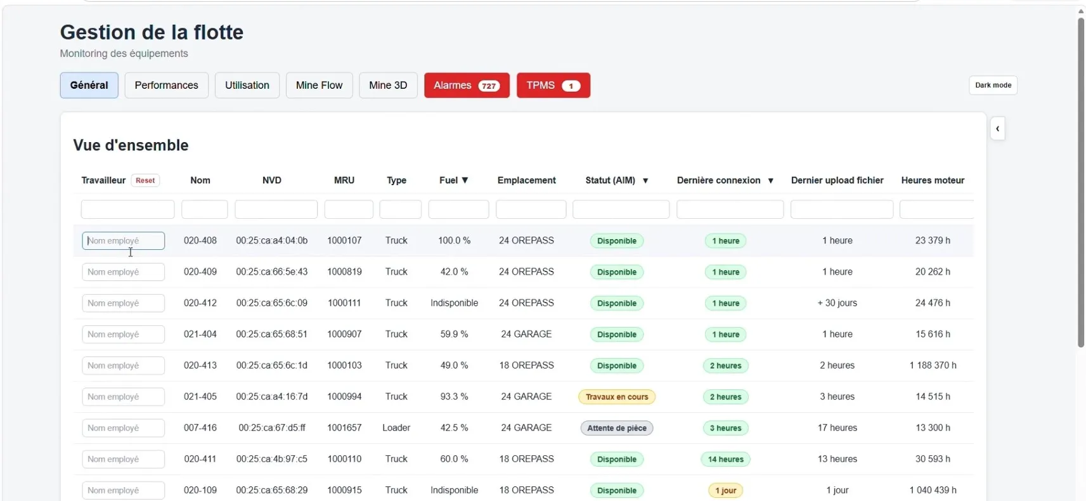Click the Type column header
The image size is (1086, 501).
pos(397,180)
